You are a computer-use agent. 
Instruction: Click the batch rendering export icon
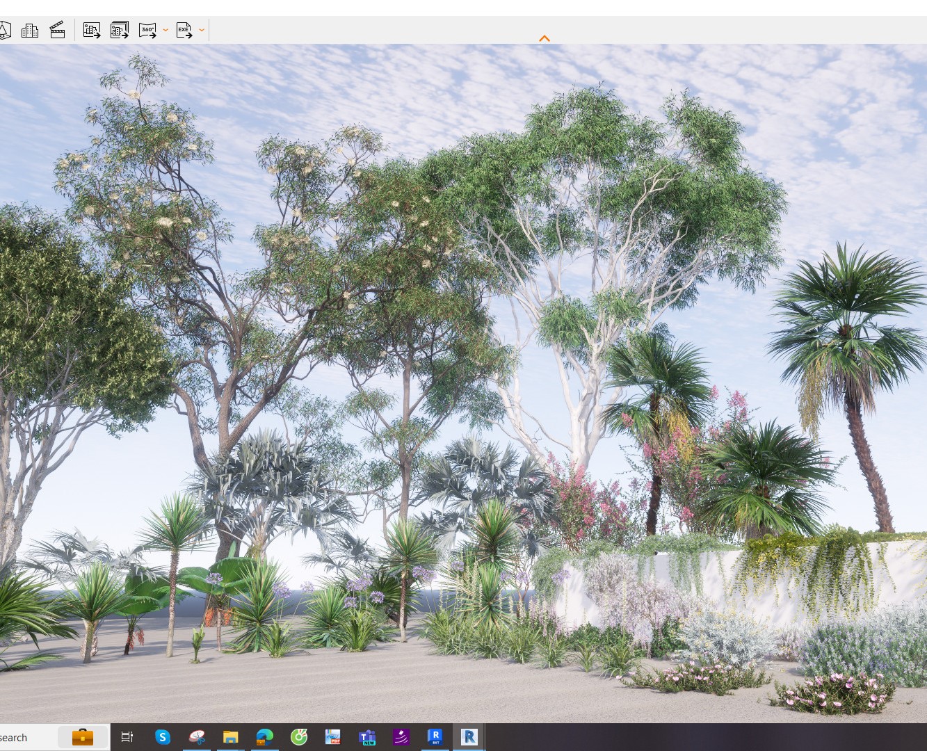(x=120, y=31)
